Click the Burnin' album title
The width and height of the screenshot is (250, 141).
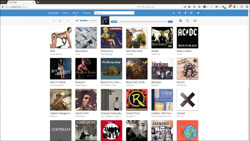(x=181, y=82)
